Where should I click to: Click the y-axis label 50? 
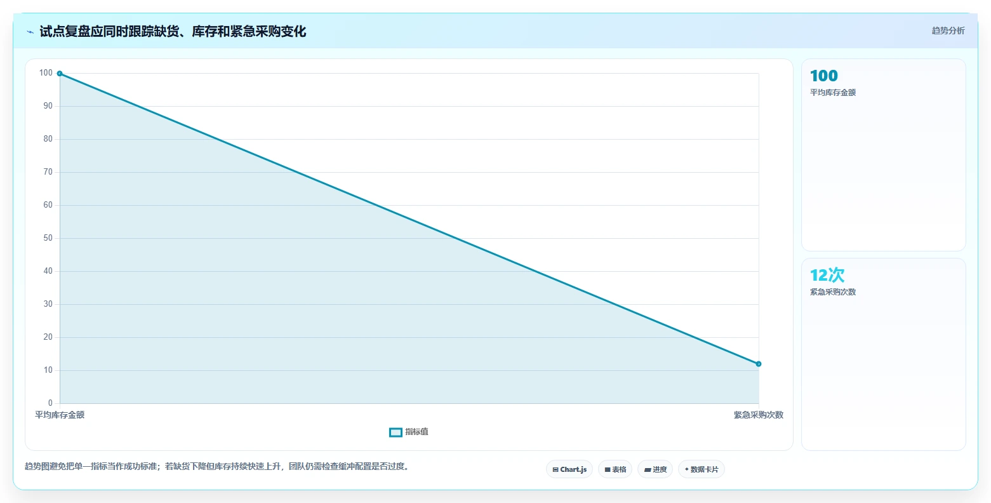pos(48,238)
